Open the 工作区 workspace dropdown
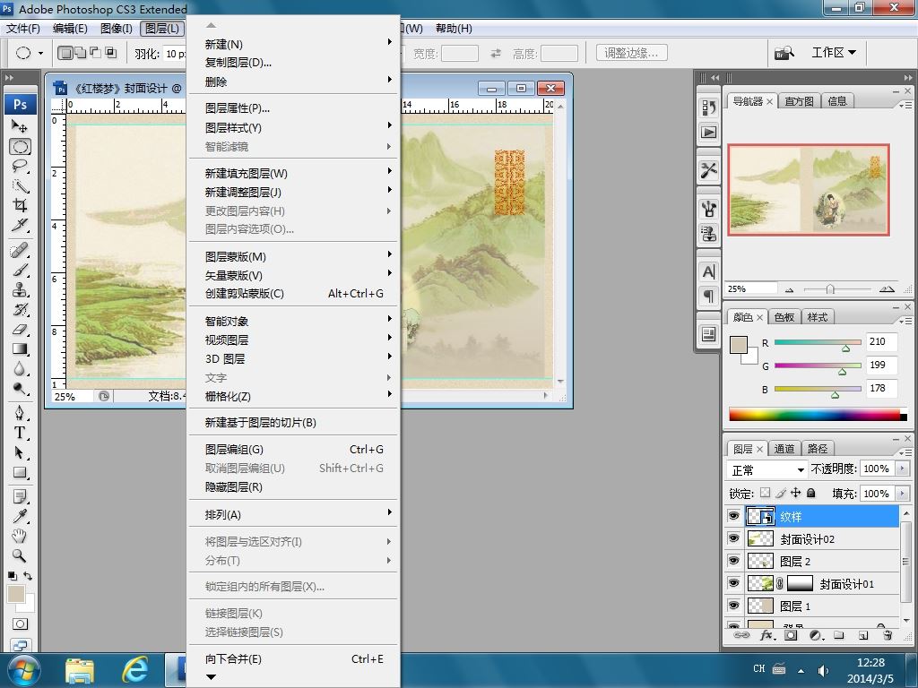 click(834, 53)
